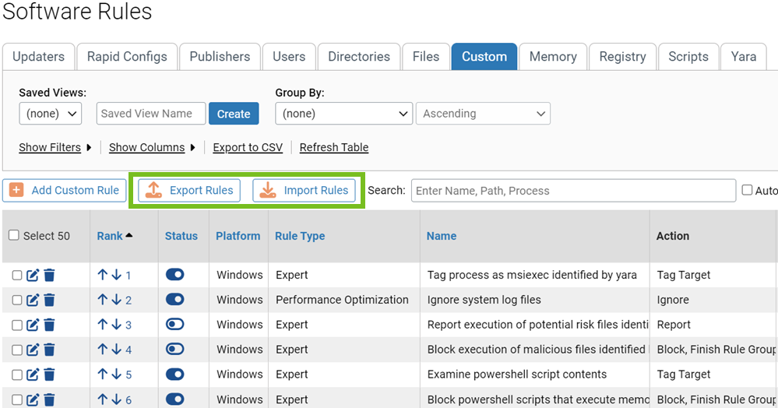Tick the checkbox for rule 3
The width and height of the screenshot is (778, 408).
(17, 325)
